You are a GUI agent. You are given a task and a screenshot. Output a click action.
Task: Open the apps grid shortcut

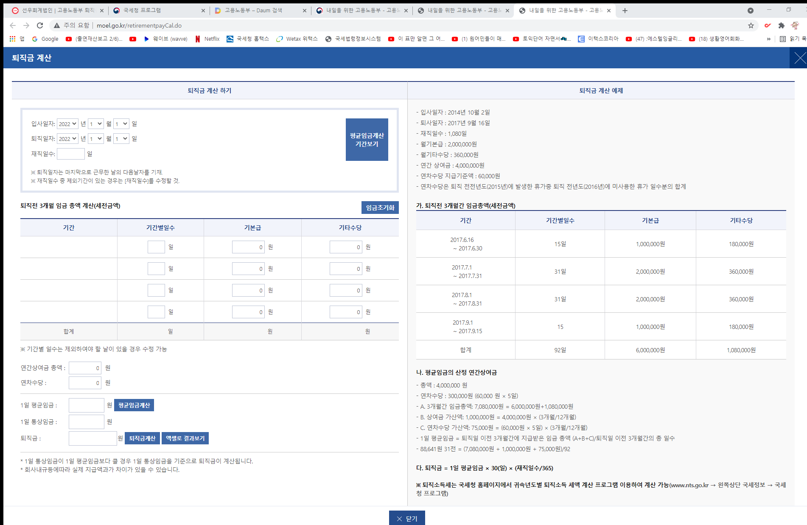point(13,39)
